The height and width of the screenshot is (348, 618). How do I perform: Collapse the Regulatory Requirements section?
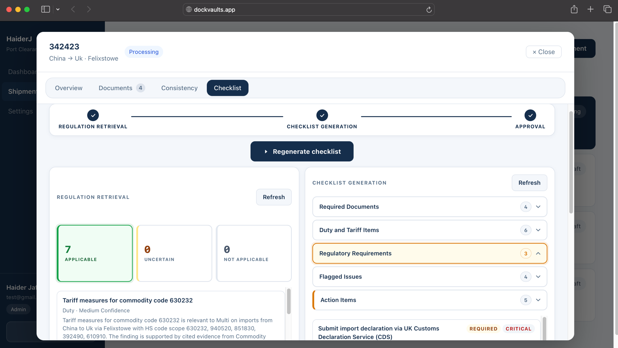pyautogui.click(x=430, y=253)
